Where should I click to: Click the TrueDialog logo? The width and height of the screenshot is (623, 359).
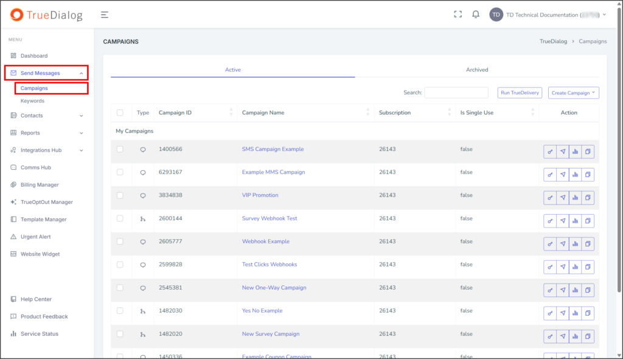(46, 15)
